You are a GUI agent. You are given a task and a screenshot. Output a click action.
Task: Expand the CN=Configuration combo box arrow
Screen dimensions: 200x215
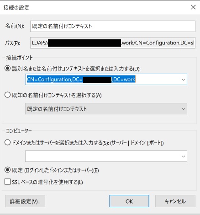(x=184, y=80)
